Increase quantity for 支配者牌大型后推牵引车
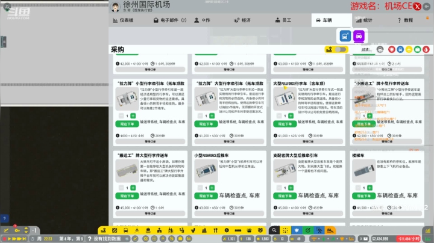The width and height of the screenshot is (434, 243). click(x=291, y=188)
